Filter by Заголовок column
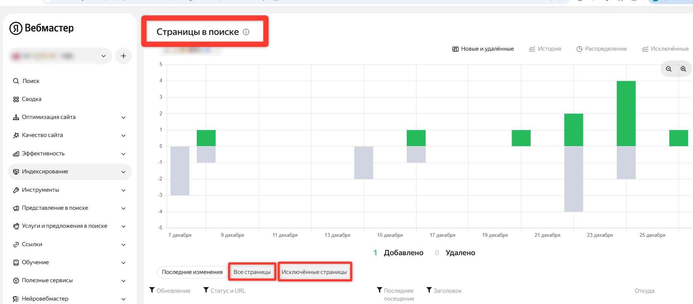Viewport: 693px width, 304px height. click(429, 290)
